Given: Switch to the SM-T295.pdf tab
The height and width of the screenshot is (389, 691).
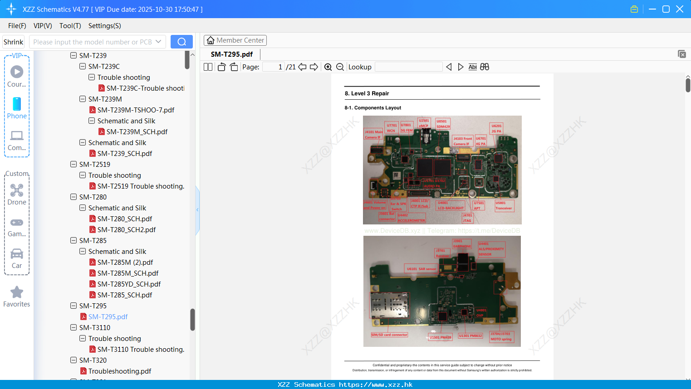Looking at the screenshot, I should point(232,54).
